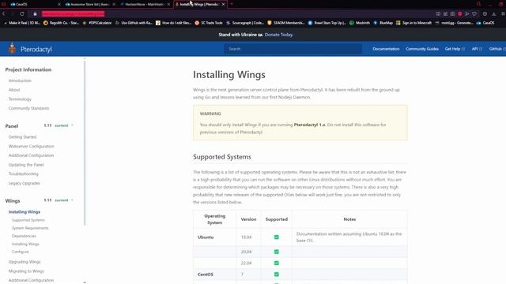Open About in the sidebar

[x=14, y=90]
